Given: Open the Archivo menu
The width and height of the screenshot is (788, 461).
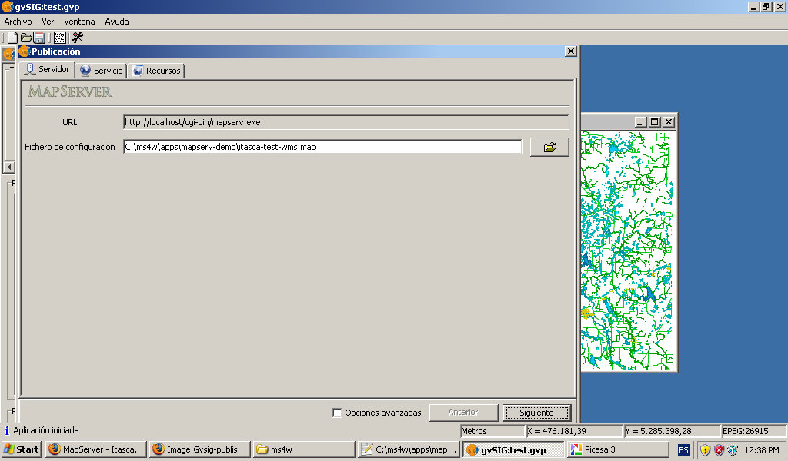Looking at the screenshot, I should click(x=18, y=22).
